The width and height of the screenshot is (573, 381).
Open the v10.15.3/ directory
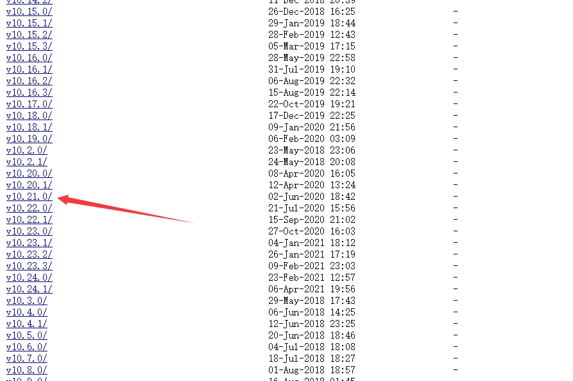(30, 46)
